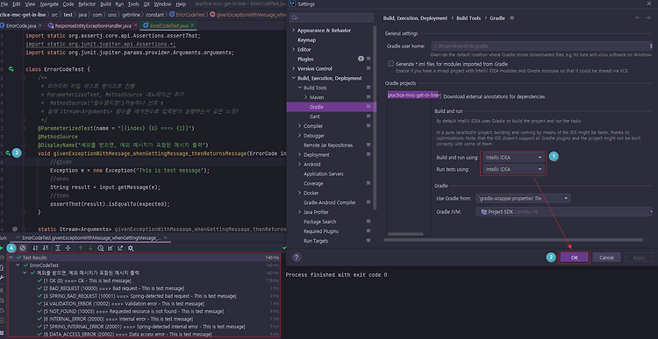Screen dimensions: 658x339
Task: Open test history clock icon
Action: tap(100, 248)
